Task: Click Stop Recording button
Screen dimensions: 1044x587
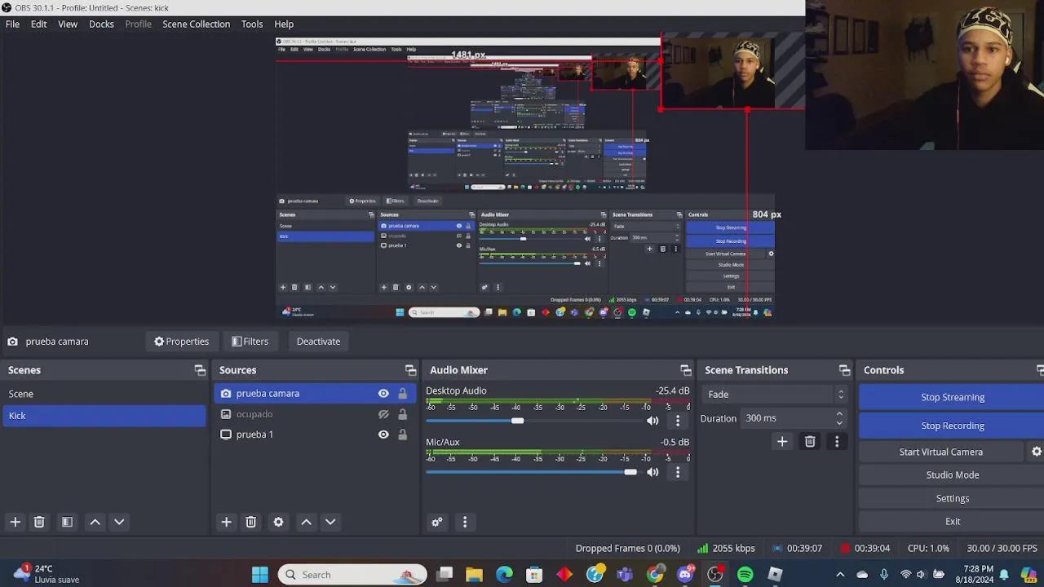Action: click(x=952, y=426)
